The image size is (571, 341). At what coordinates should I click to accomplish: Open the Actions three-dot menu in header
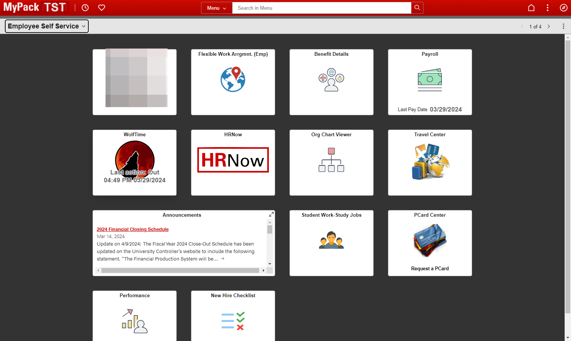[547, 8]
